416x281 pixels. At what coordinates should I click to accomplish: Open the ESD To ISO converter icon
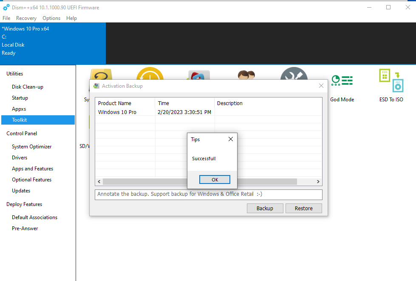391,81
